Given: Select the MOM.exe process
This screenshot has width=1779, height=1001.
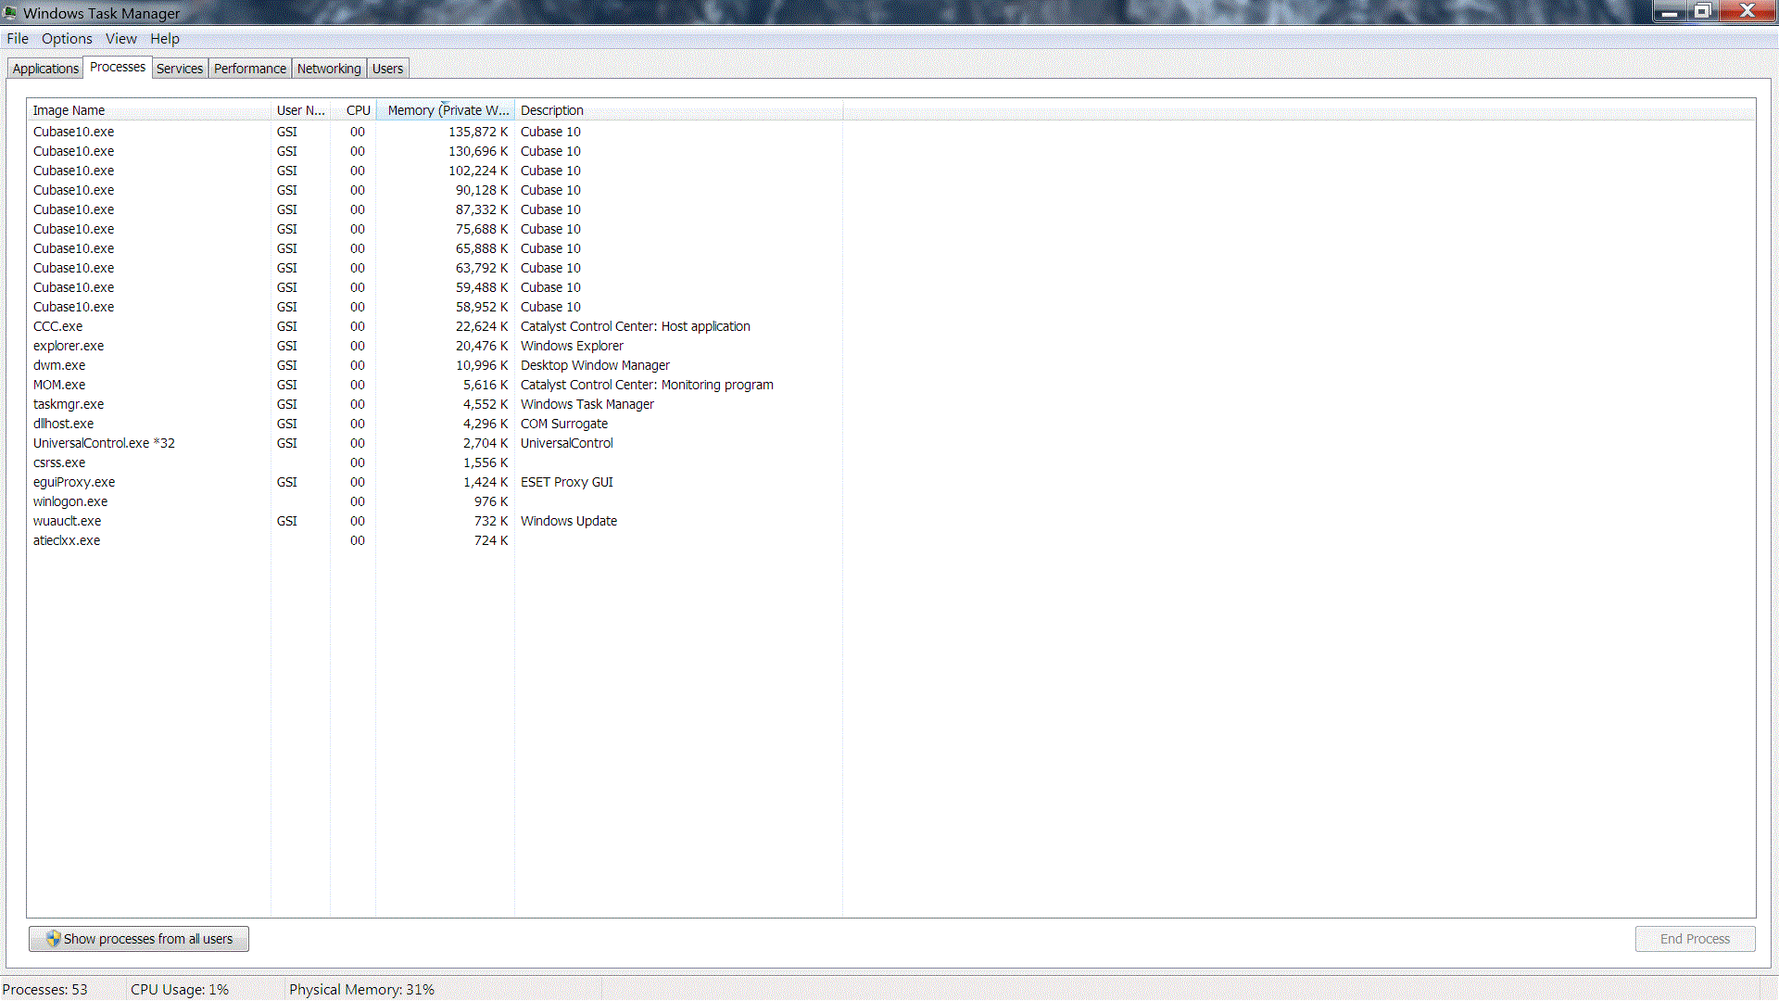Looking at the screenshot, I should 435,385.
